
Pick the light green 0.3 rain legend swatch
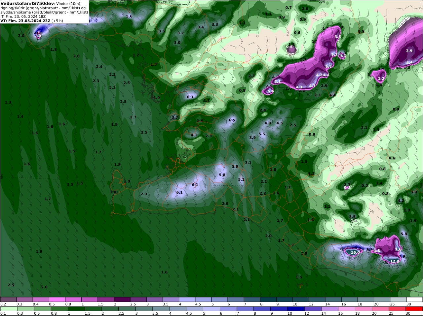click(x=25, y=309)
